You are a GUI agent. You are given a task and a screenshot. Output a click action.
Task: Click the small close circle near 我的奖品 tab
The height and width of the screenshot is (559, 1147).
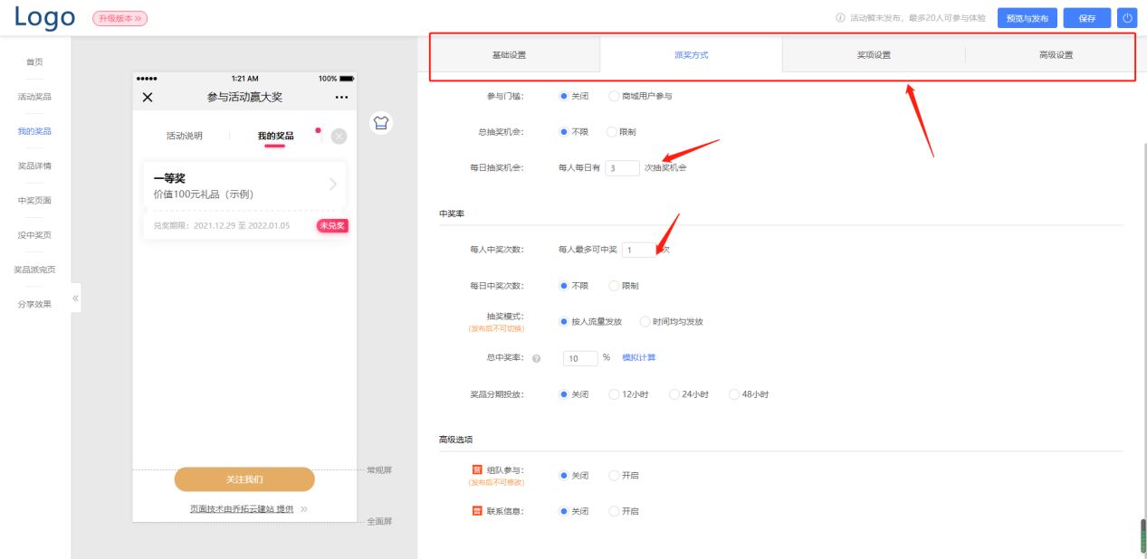[339, 136]
